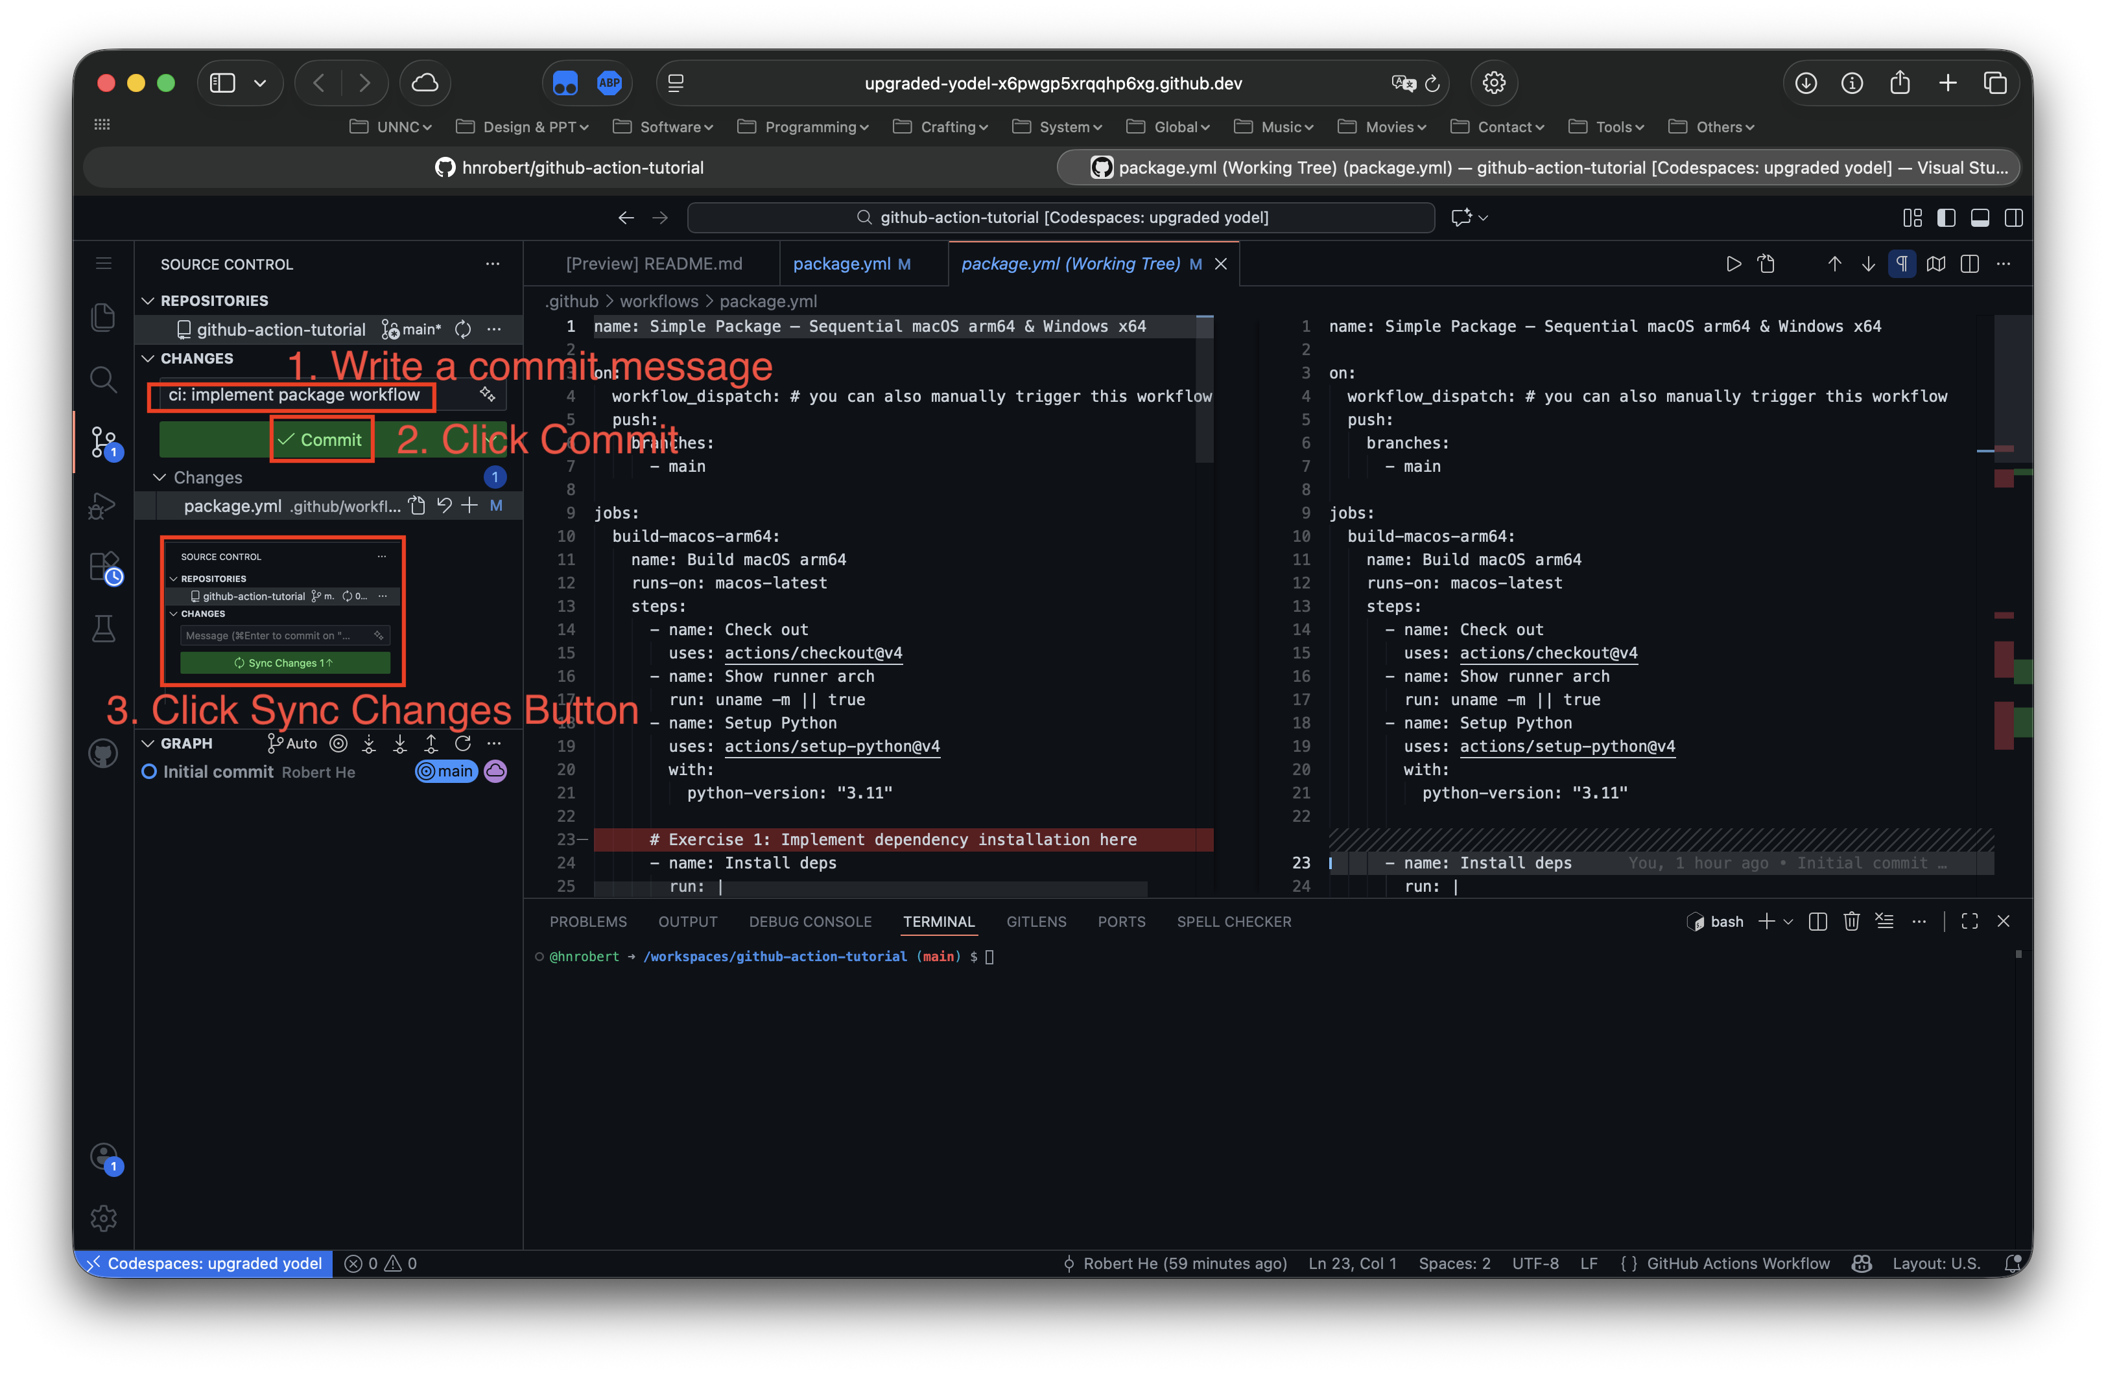Stage changes for package.yml with plus icon
Image resolution: width=2106 pixels, height=1374 pixels.
[x=470, y=506]
